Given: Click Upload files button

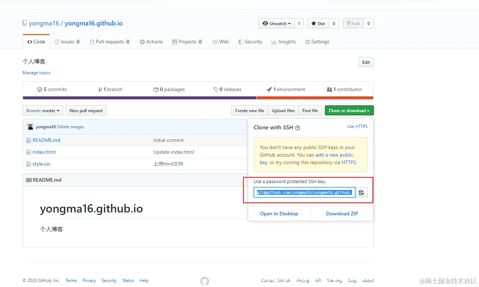Looking at the screenshot, I should coord(283,110).
